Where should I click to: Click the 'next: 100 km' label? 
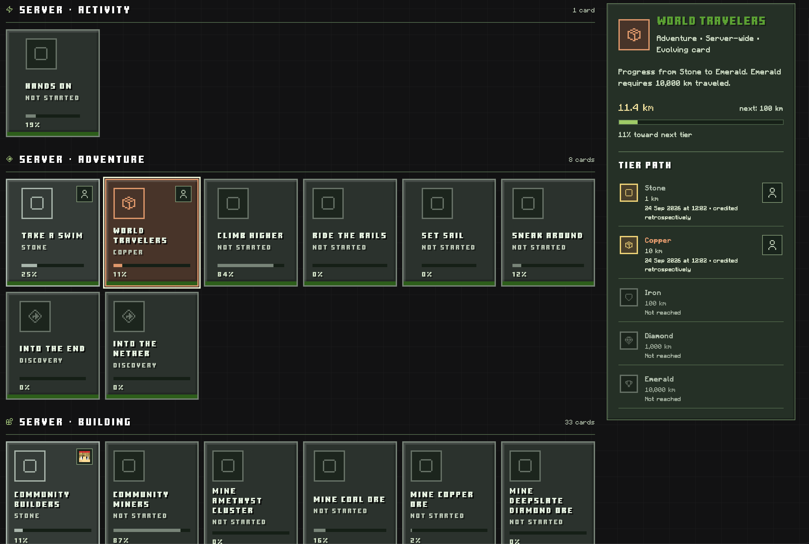pyautogui.click(x=761, y=108)
